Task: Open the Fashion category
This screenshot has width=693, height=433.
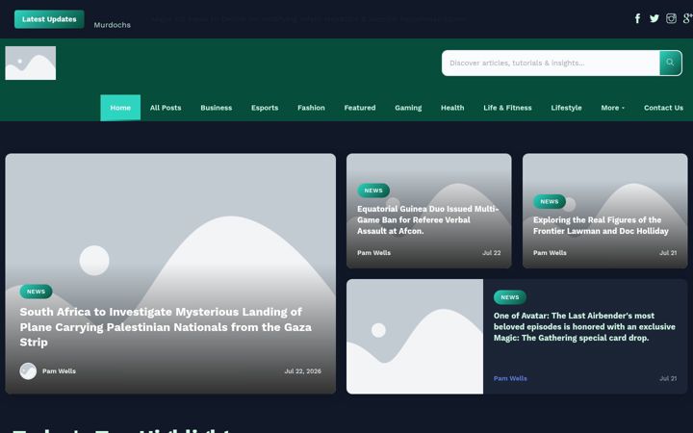Action: [311, 108]
